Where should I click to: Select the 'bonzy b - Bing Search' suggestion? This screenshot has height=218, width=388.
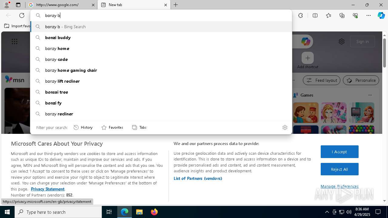[161, 27]
